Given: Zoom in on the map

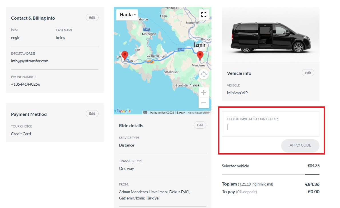Looking at the screenshot, I should point(203,93).
